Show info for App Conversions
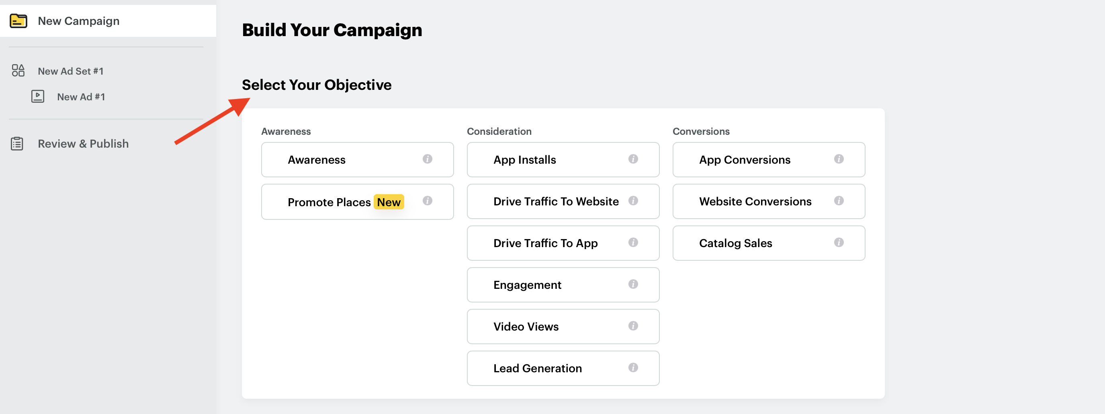Image resolution: width=1105 pixels, height=414 pixels. click(x=839, y=159)
